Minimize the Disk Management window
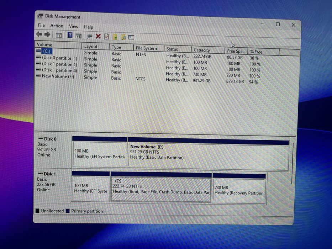The image size is (332, 249). (262, 24)
